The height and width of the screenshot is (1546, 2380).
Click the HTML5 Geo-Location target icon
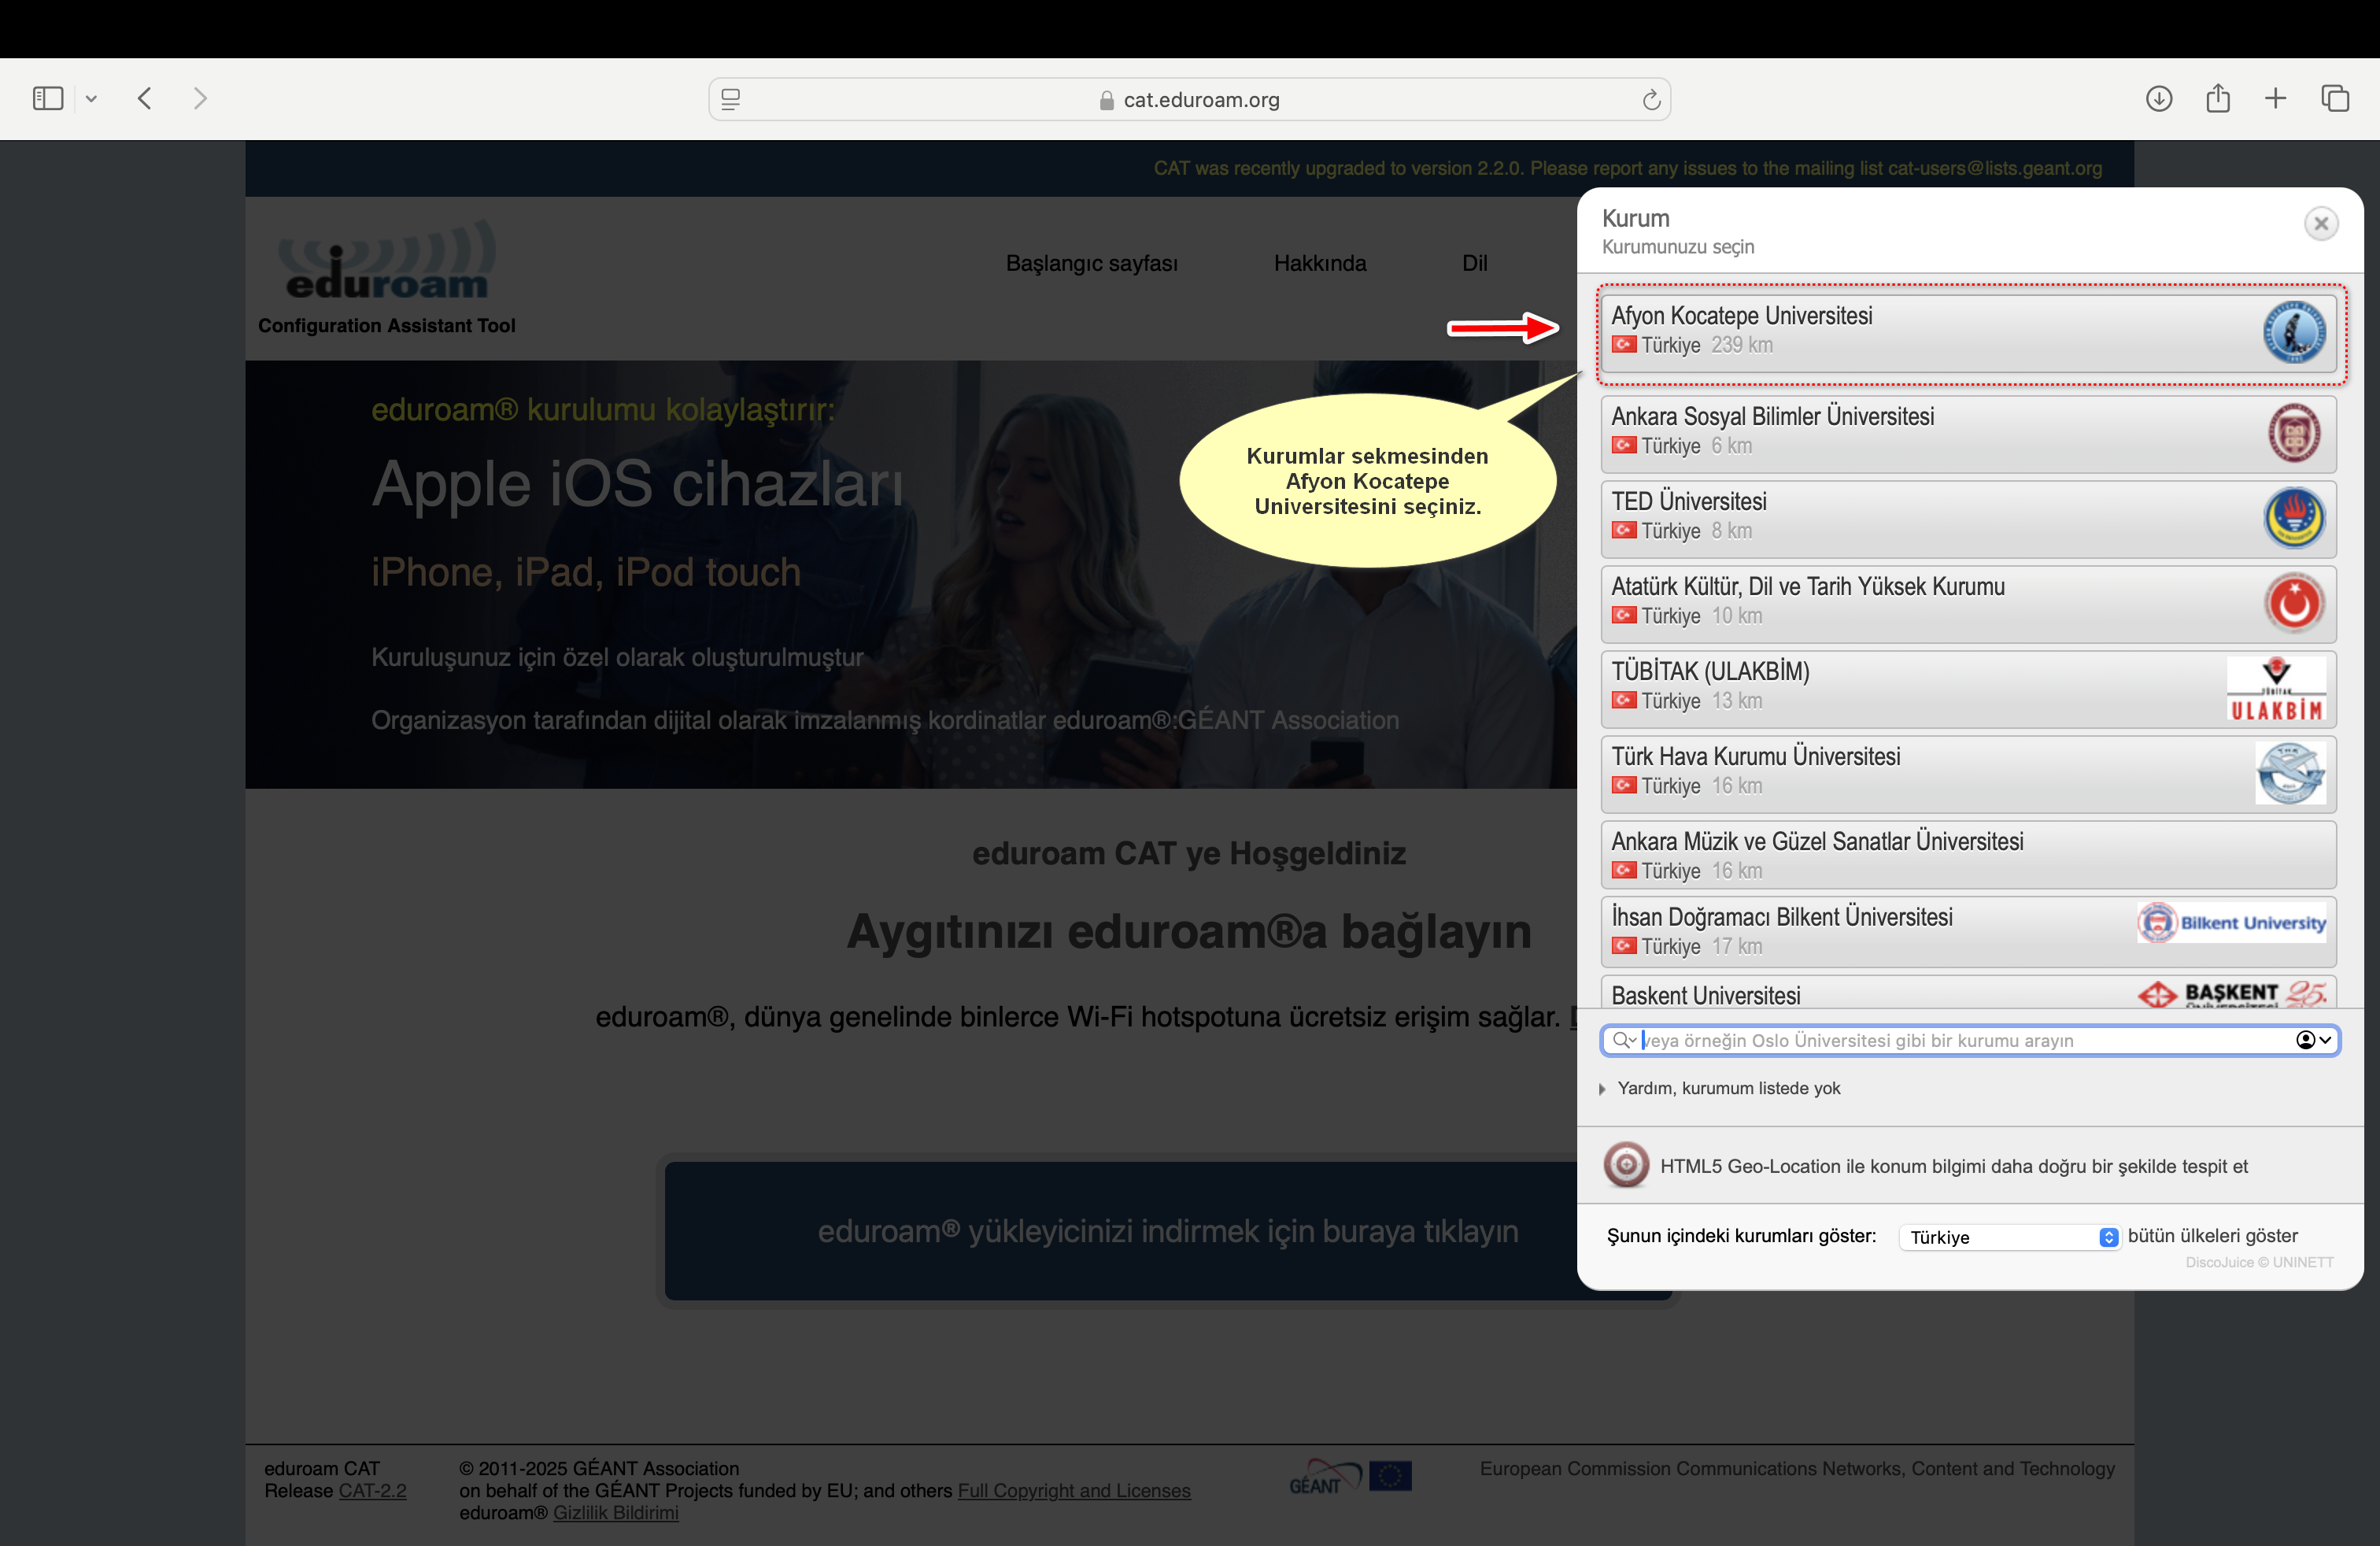[1626, 1165]
